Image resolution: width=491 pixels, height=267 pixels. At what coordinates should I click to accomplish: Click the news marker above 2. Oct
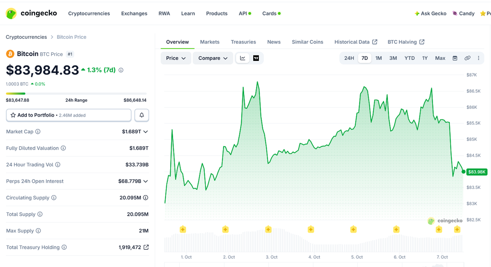(225, 230)
